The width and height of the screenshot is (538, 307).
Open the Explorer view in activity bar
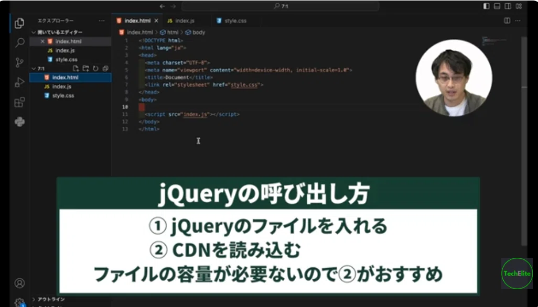pos(19,23)
